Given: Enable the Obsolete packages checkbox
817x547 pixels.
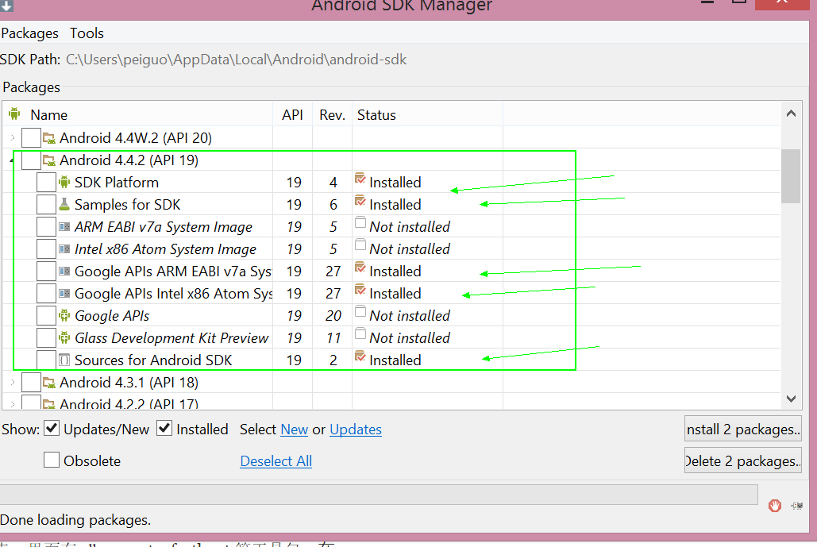Looking at the screenshot, I should point(51,460).
